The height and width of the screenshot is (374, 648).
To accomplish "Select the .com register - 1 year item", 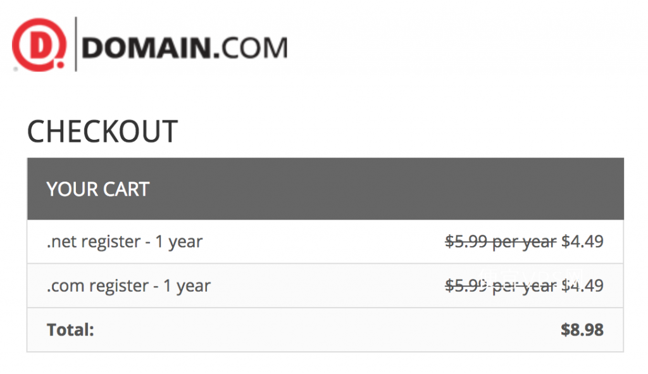I will pos(128,285).
